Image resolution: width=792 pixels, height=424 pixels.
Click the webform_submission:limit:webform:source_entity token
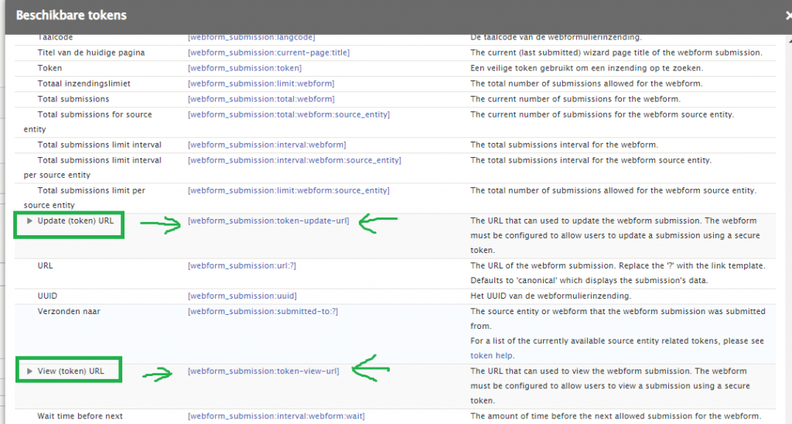[x=288, y=190]
